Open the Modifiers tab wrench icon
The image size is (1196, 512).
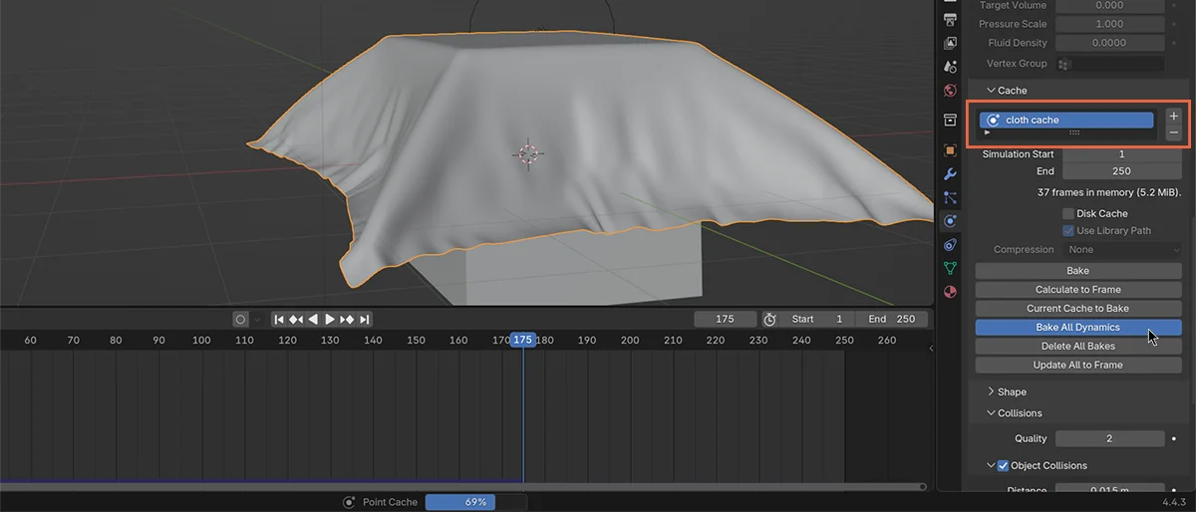coord(950,174)
